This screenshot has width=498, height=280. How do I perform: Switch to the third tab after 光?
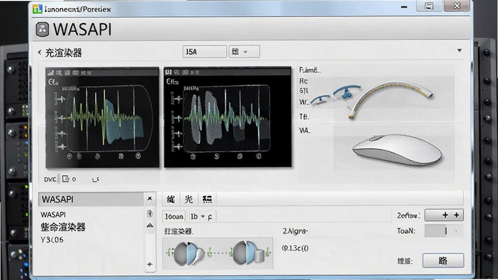coord(207,199)
